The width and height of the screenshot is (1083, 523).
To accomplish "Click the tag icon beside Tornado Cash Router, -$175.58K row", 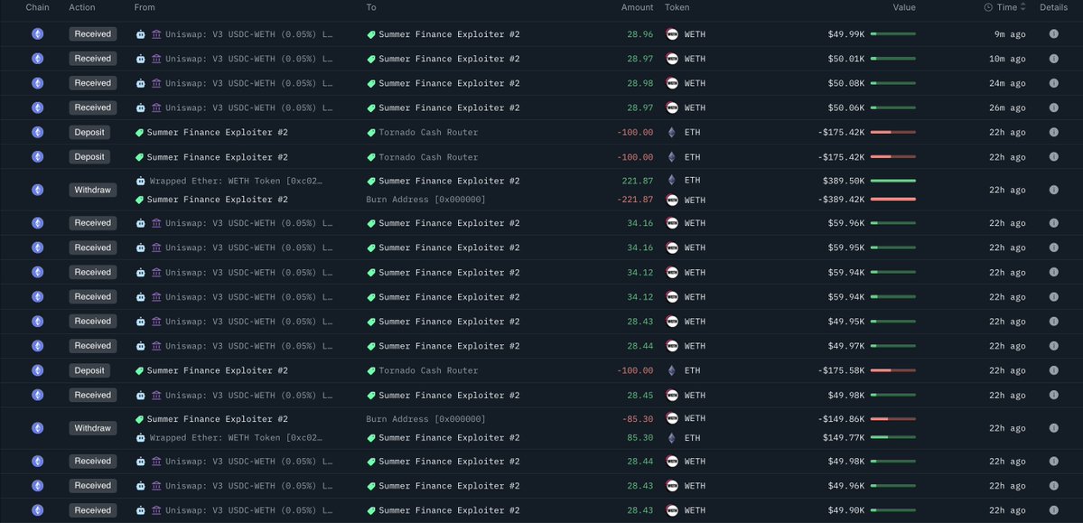I will coord(371,370).
